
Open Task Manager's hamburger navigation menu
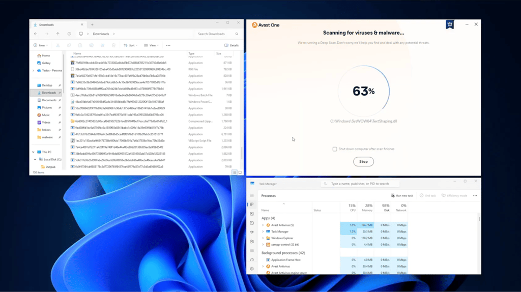point(252,195)
